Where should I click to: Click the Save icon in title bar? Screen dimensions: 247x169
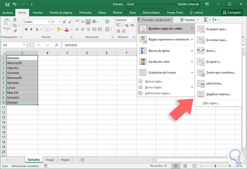coord(7,4)
